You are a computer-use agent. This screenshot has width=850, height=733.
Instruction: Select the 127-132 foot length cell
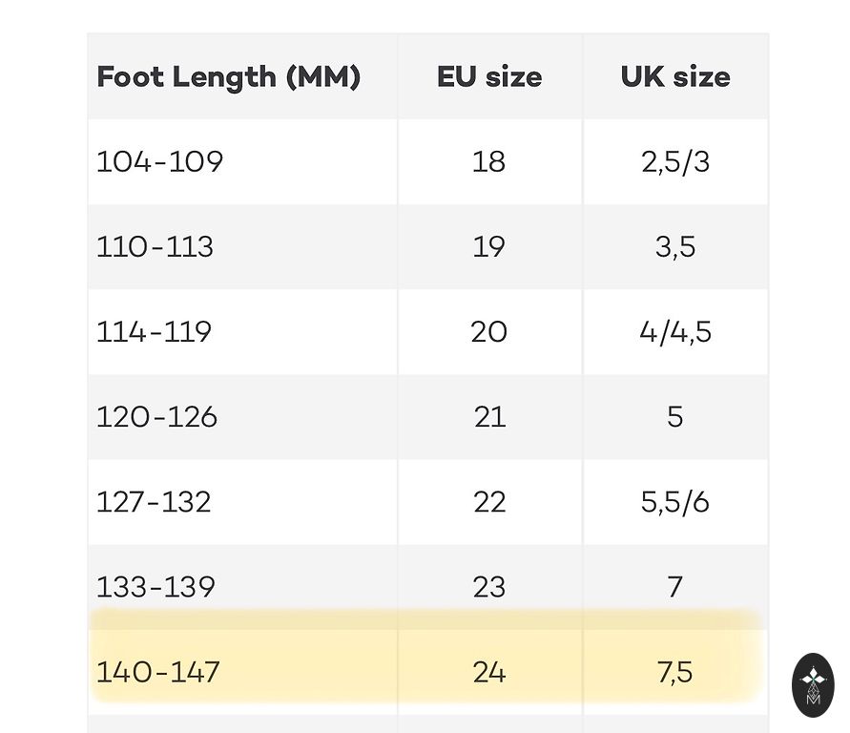coord(155,502)
